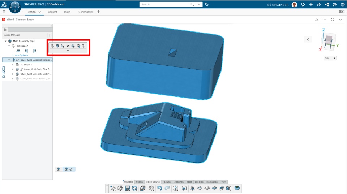347x194 pixels.
Task: Expand Cover_Mold Cavity Side Body node
Action: click(x=13, y=69)
